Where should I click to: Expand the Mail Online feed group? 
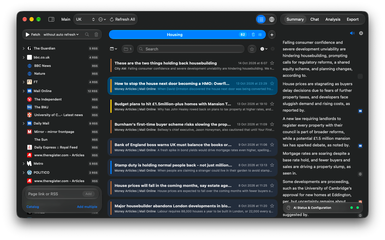click(x=23, y=91)
